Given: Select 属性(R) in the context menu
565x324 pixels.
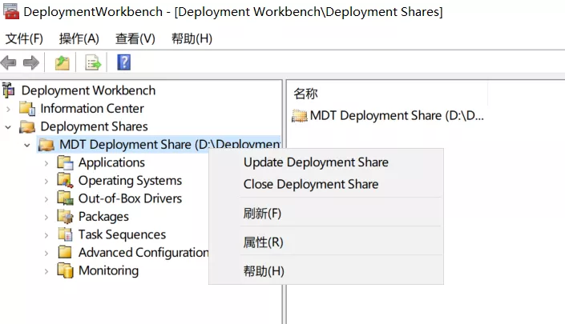Looking at the screenshot, I should pos(263,242).
